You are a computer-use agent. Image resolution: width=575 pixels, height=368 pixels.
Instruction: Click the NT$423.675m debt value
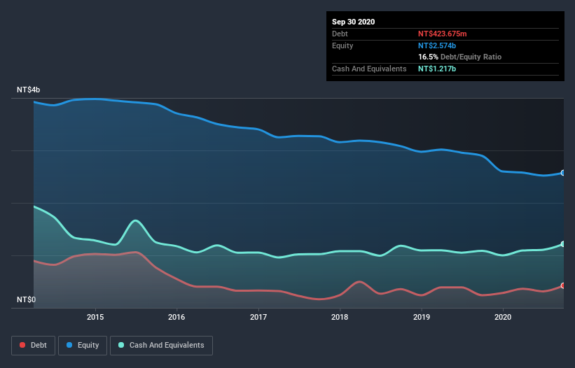coord(442,34)
